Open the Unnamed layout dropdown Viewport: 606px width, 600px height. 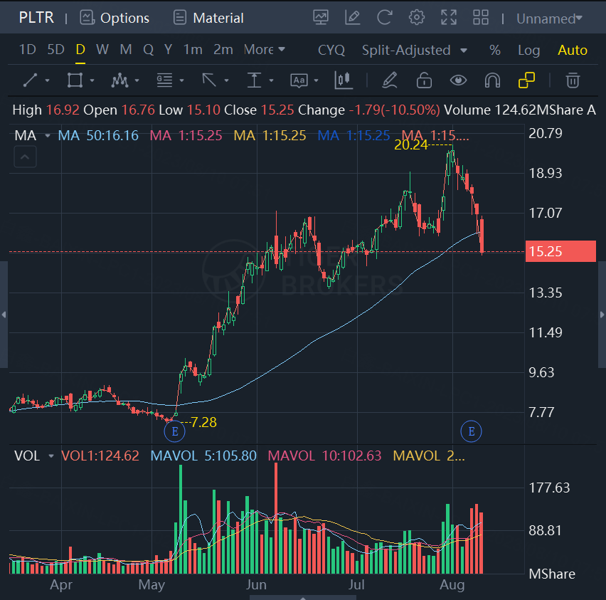tap(549, 19)
